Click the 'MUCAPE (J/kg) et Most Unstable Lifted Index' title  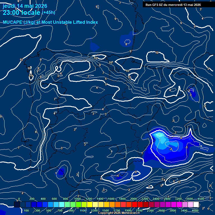point(50,22)
